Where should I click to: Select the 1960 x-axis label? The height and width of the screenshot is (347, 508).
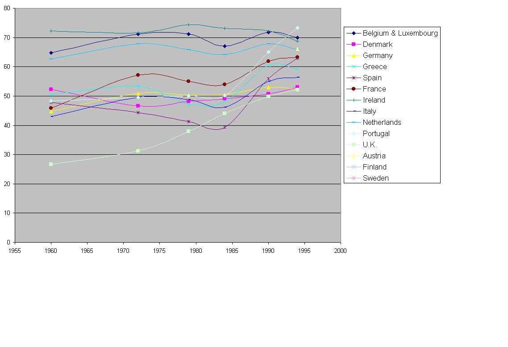click(51, 251)
